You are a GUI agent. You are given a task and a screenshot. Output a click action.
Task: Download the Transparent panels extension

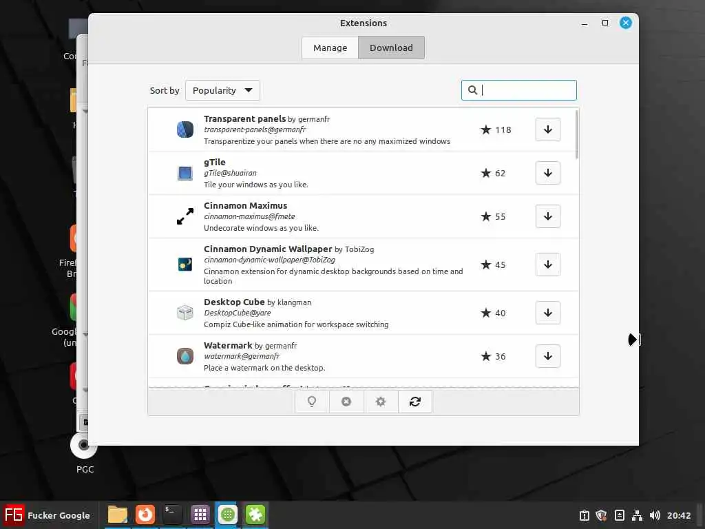pos(547,129)
